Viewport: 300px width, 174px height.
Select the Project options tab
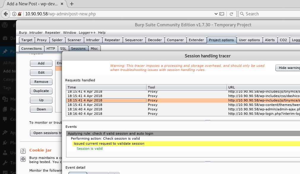pyautogui.click(x=221, y=40)
